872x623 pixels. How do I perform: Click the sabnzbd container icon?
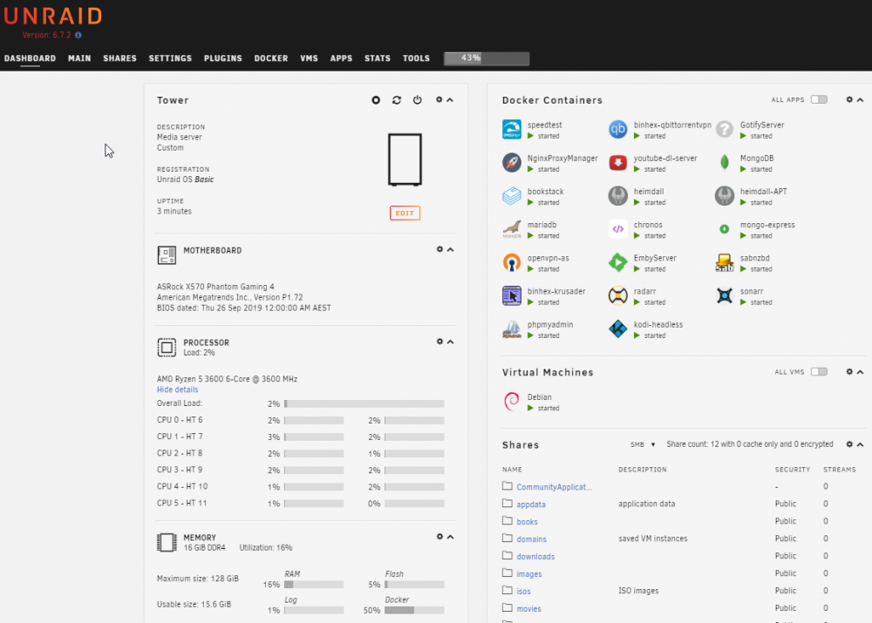pos(724,263)
